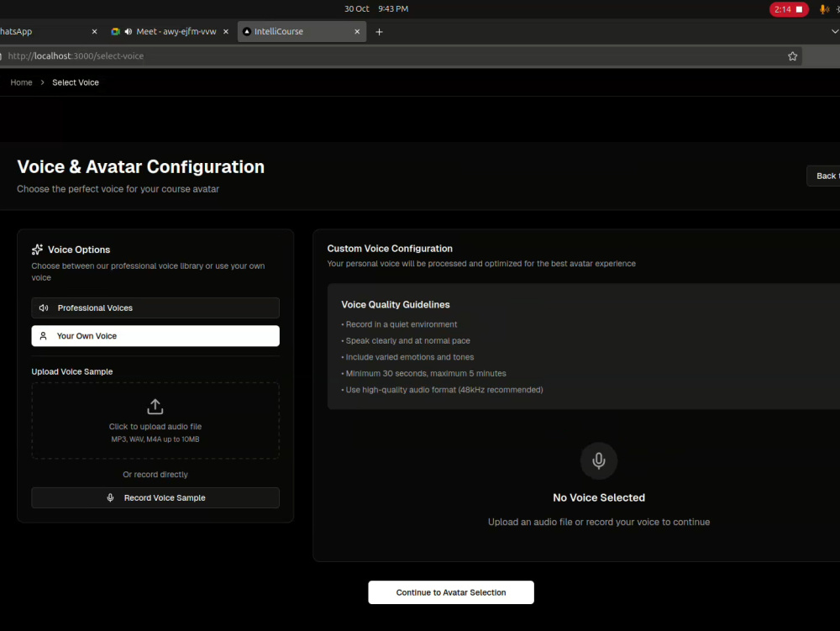Start recording with Record Voice Sample
This screenshot has width=840, height=631.
click(155, 497)
